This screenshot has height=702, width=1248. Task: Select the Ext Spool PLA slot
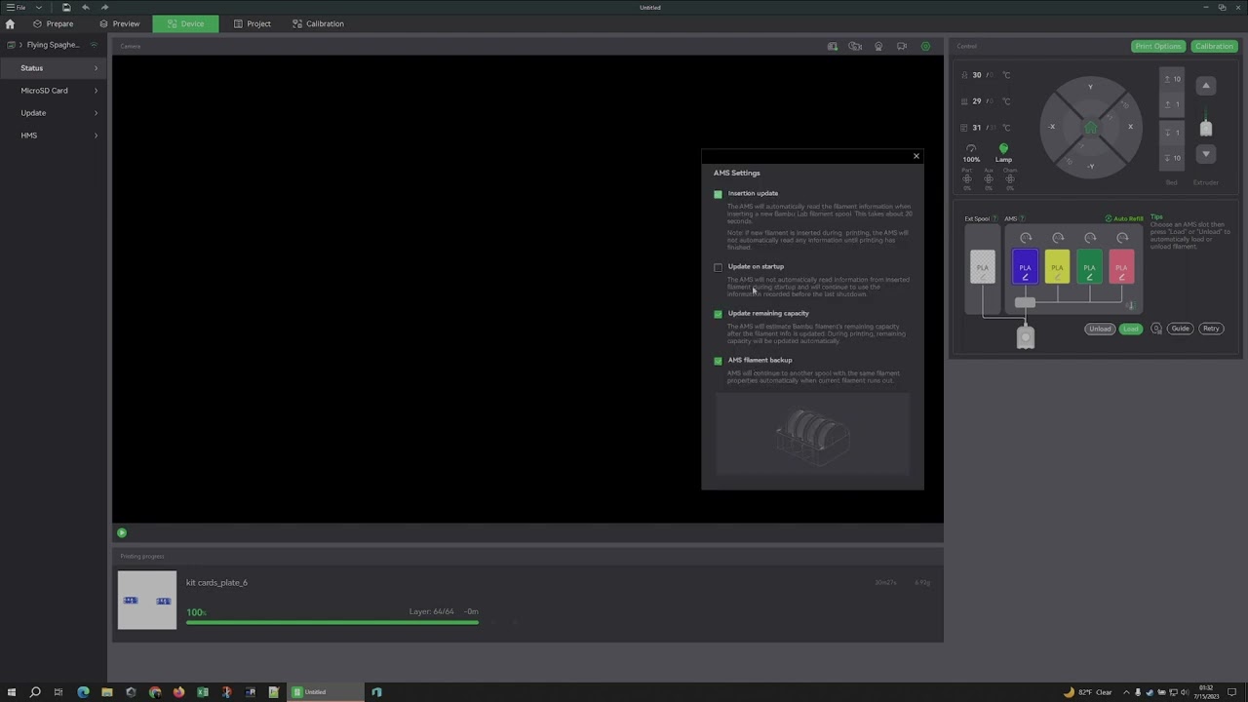[983, 268]
